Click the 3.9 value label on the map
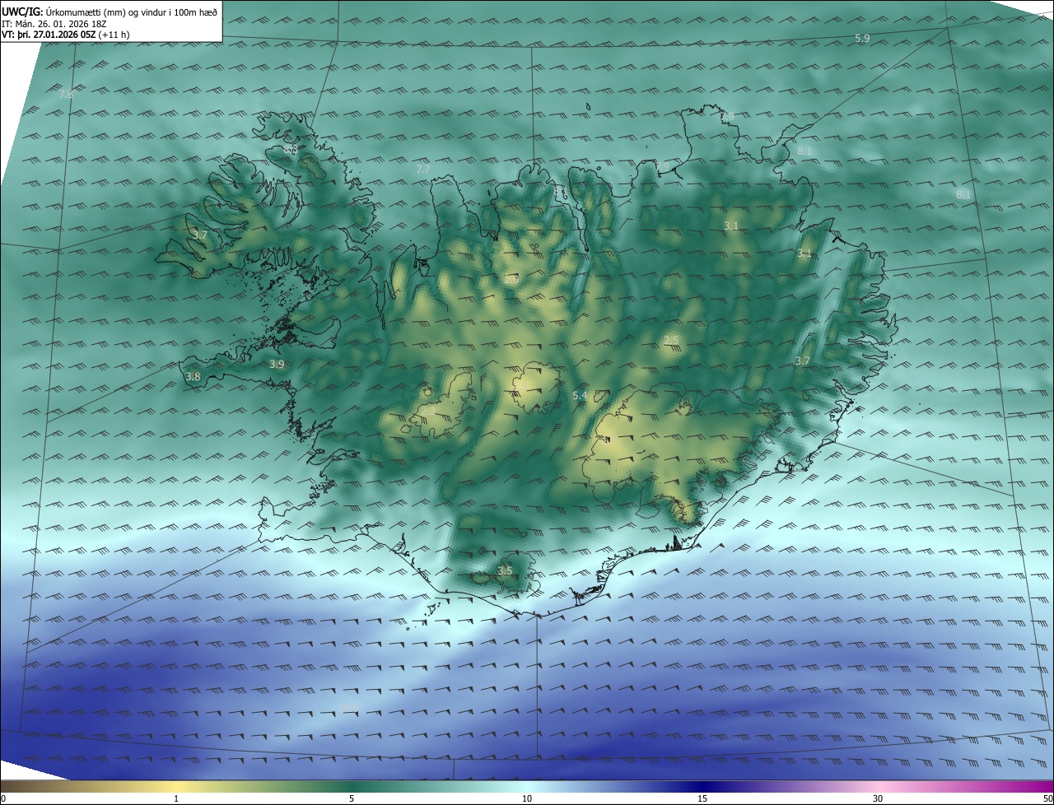 277,364
